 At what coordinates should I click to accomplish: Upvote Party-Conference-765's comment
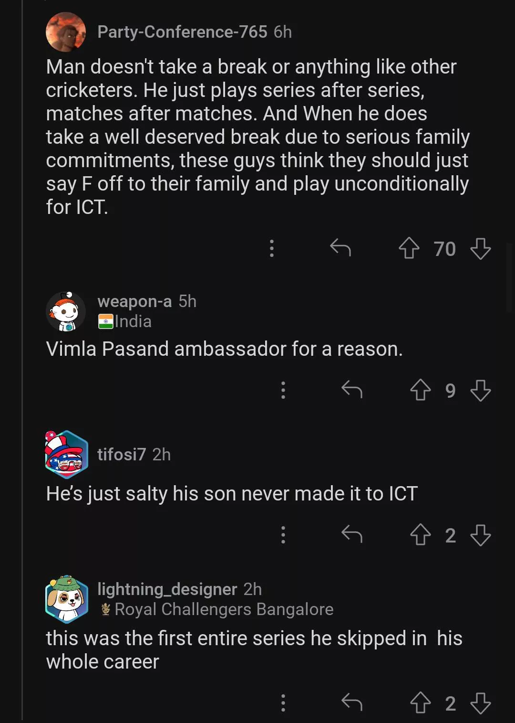(409, 249)
